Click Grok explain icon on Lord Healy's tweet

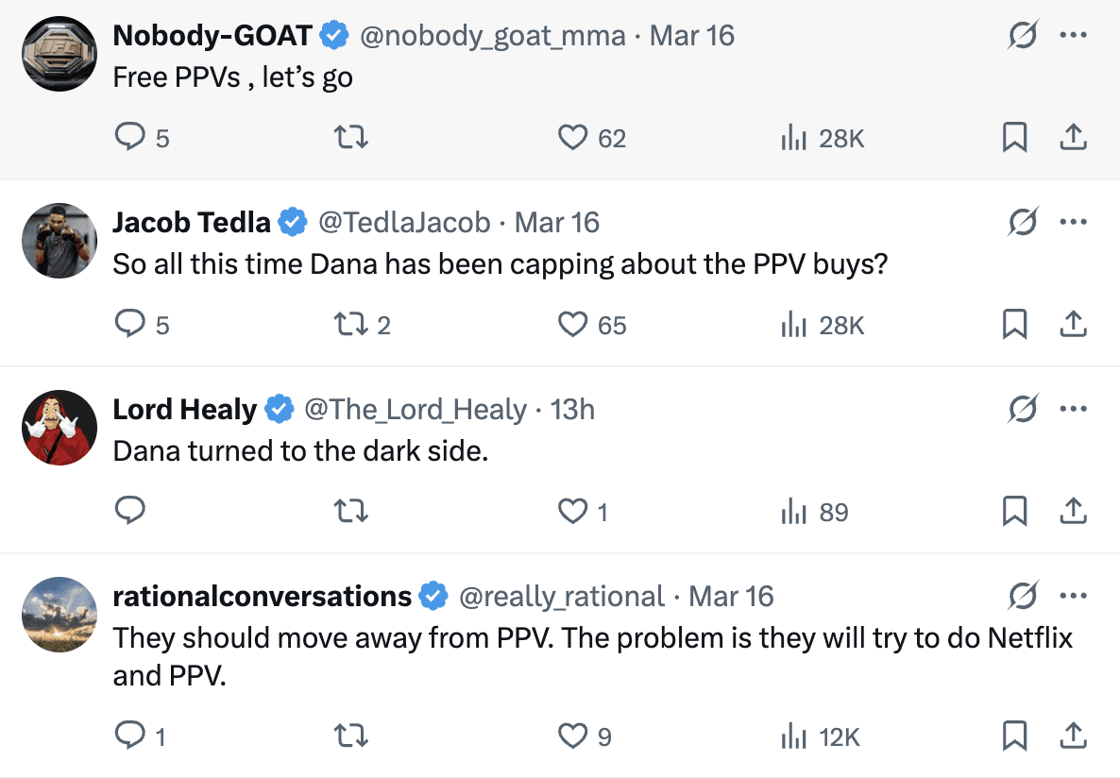(1023, 409)
